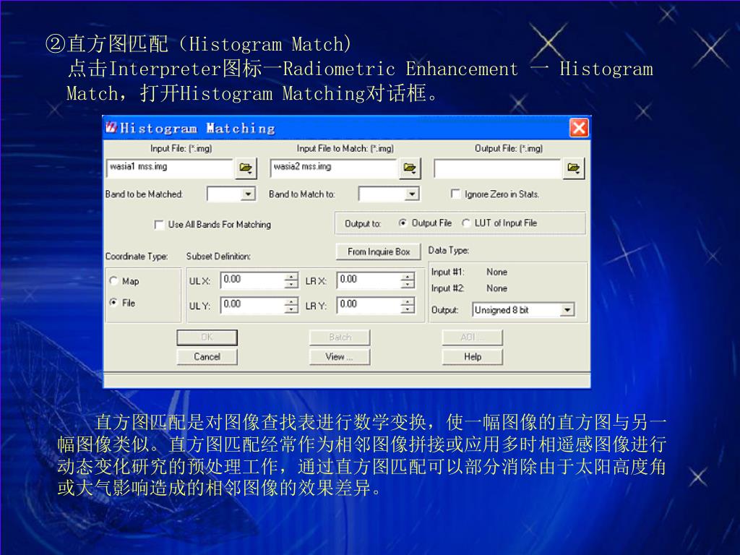
Task: Decrease LRY value with down arrow
Action: click(408, 309)
